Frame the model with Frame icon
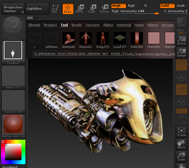The image size is (189, 168). (x=181, y=132)
